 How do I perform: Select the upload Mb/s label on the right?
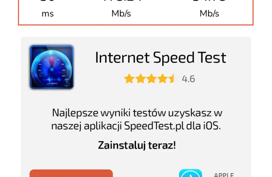pos(209,14)
